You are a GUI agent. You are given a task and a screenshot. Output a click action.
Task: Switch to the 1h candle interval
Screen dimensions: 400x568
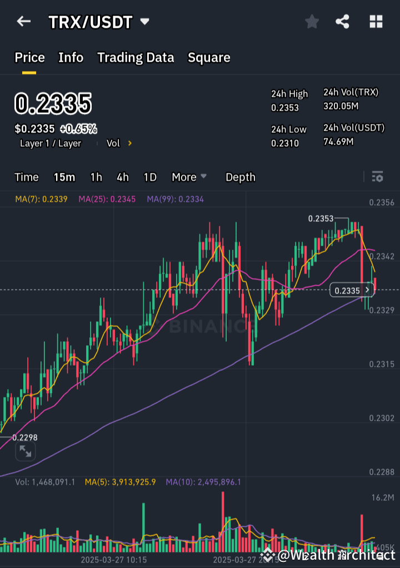coord(96,177)
